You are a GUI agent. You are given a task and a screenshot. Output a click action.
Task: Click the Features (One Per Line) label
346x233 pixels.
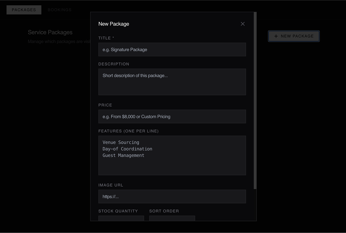click(x=128, y=131)
